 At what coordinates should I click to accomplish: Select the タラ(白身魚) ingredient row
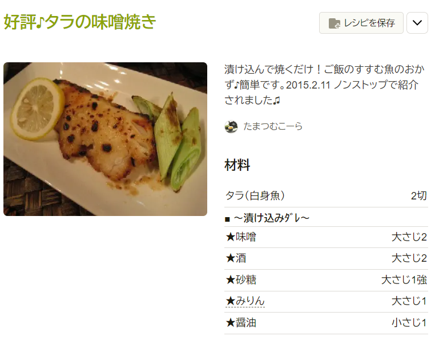[x=326, y=195]
